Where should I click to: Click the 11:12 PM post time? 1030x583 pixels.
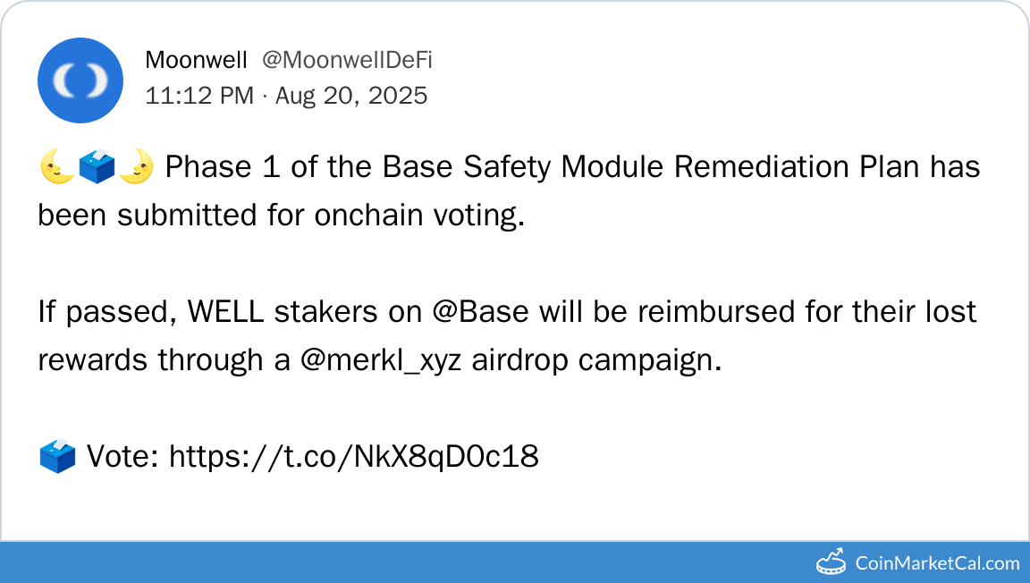click(x=199, y=96)
